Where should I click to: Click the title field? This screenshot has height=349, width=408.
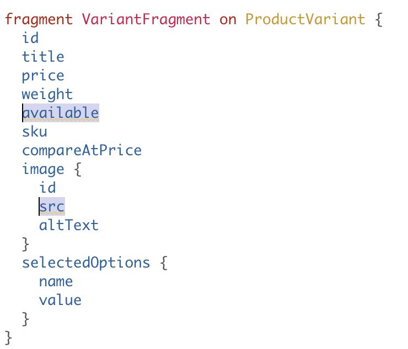pyautogui.click(x=43, y=57)
